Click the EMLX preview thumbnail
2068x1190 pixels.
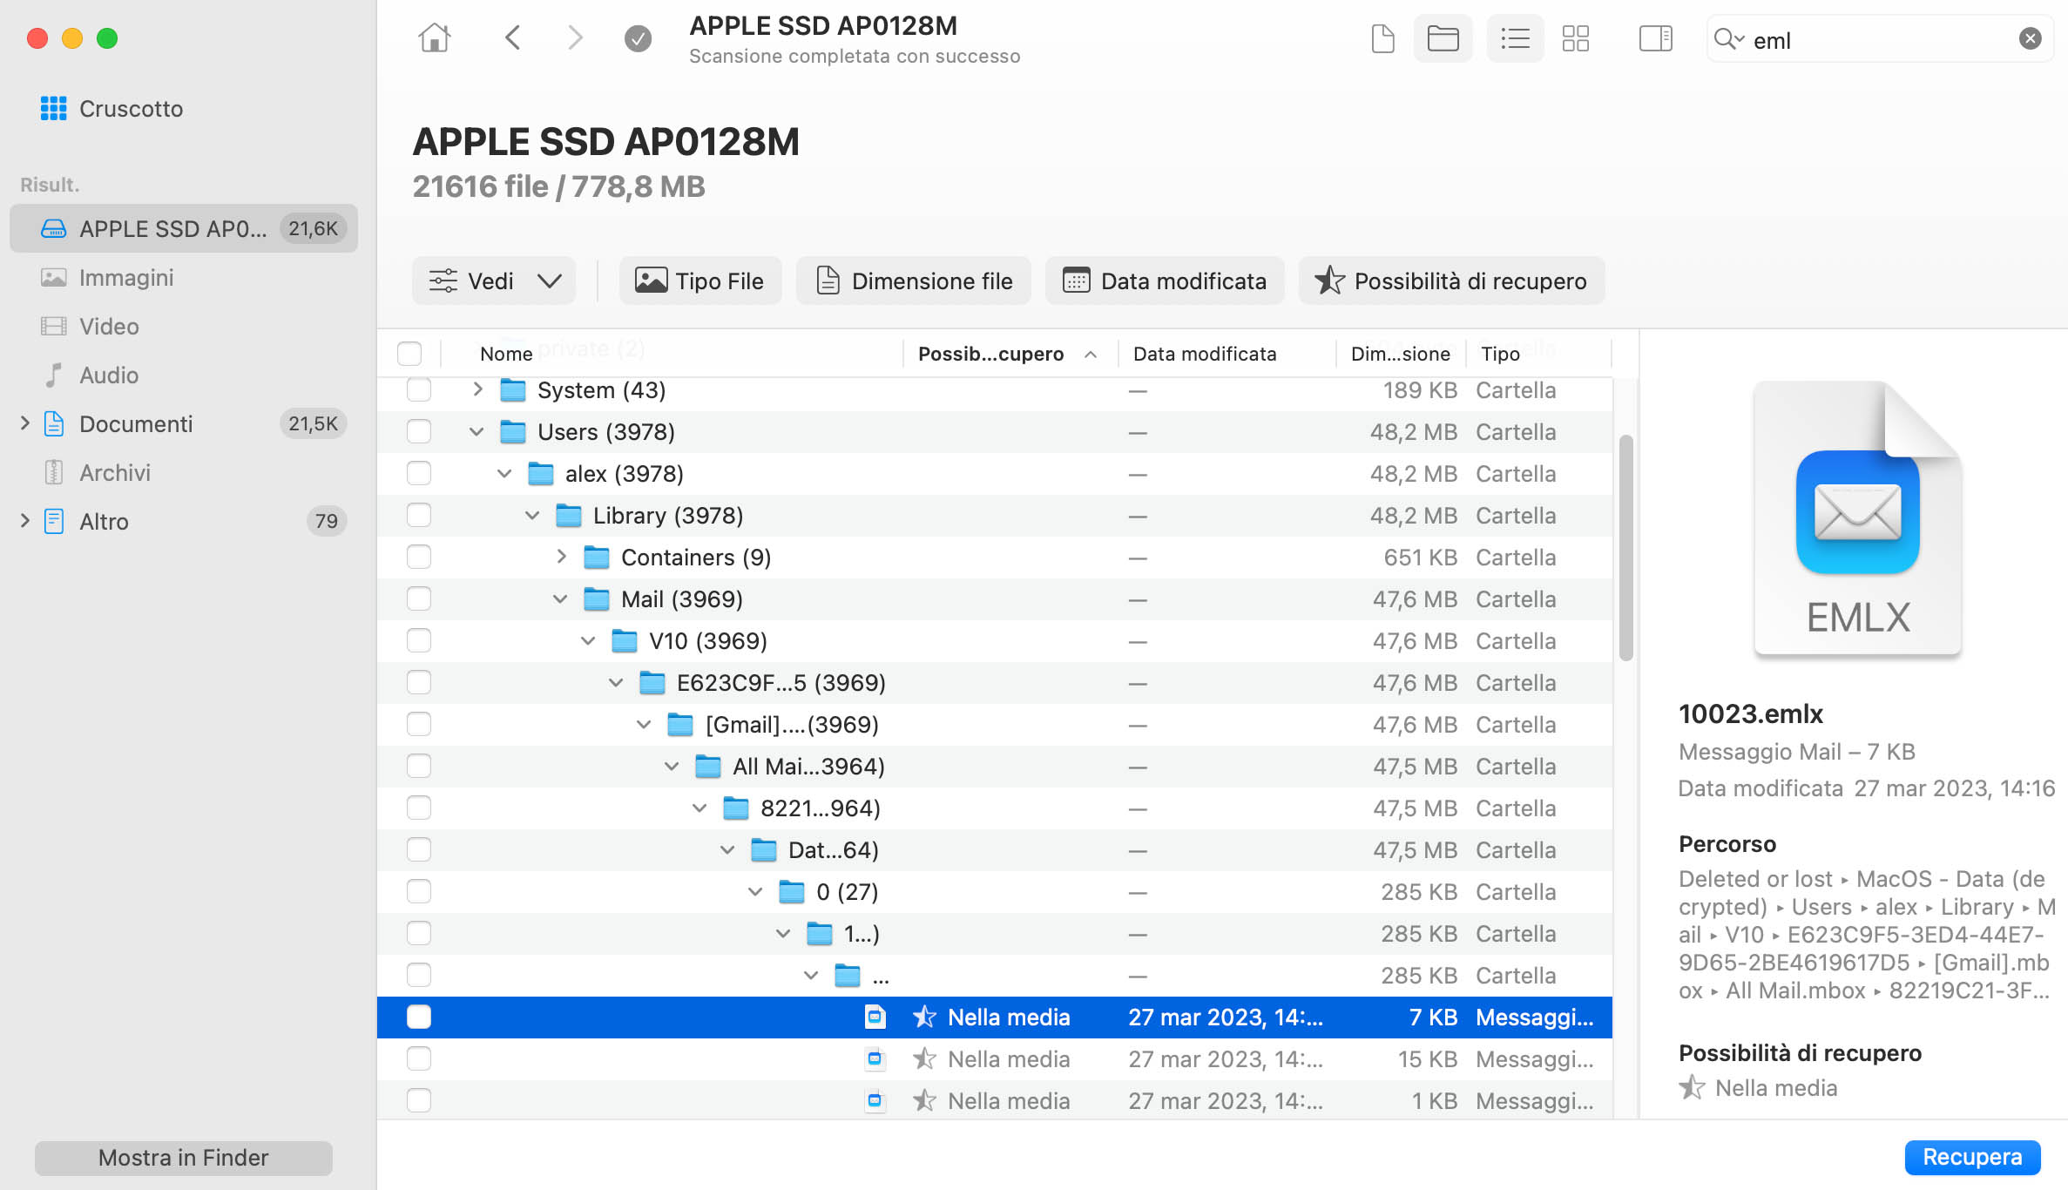point(1857,518)
